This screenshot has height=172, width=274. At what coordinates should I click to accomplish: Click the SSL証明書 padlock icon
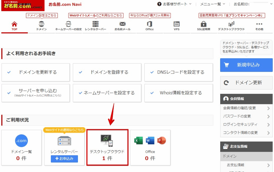point(204,24)
